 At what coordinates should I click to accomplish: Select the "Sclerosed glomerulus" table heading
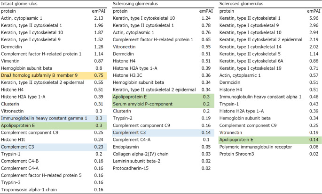[x=241, y=4]
